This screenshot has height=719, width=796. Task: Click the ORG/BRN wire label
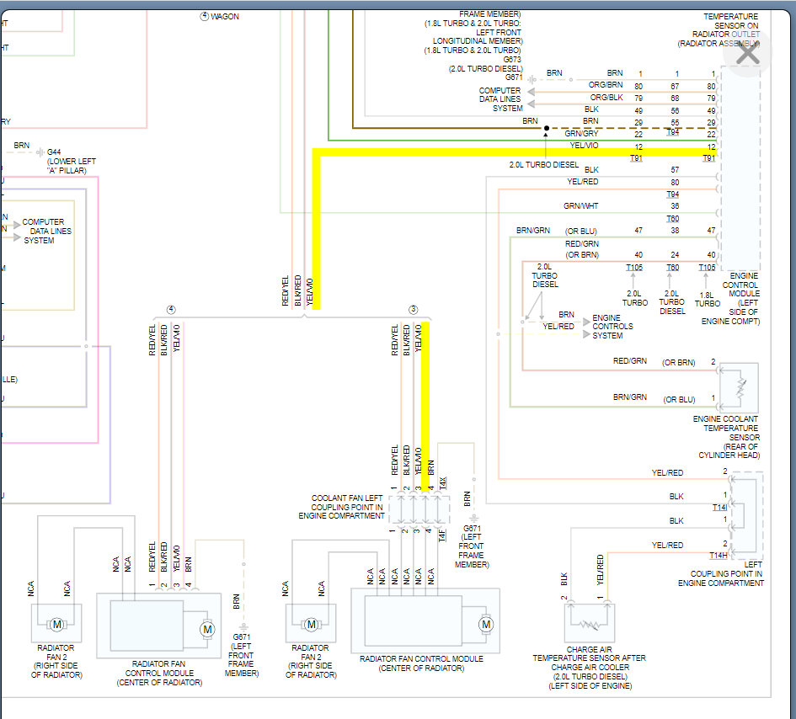pyautogui.click(x=605, y=85)
